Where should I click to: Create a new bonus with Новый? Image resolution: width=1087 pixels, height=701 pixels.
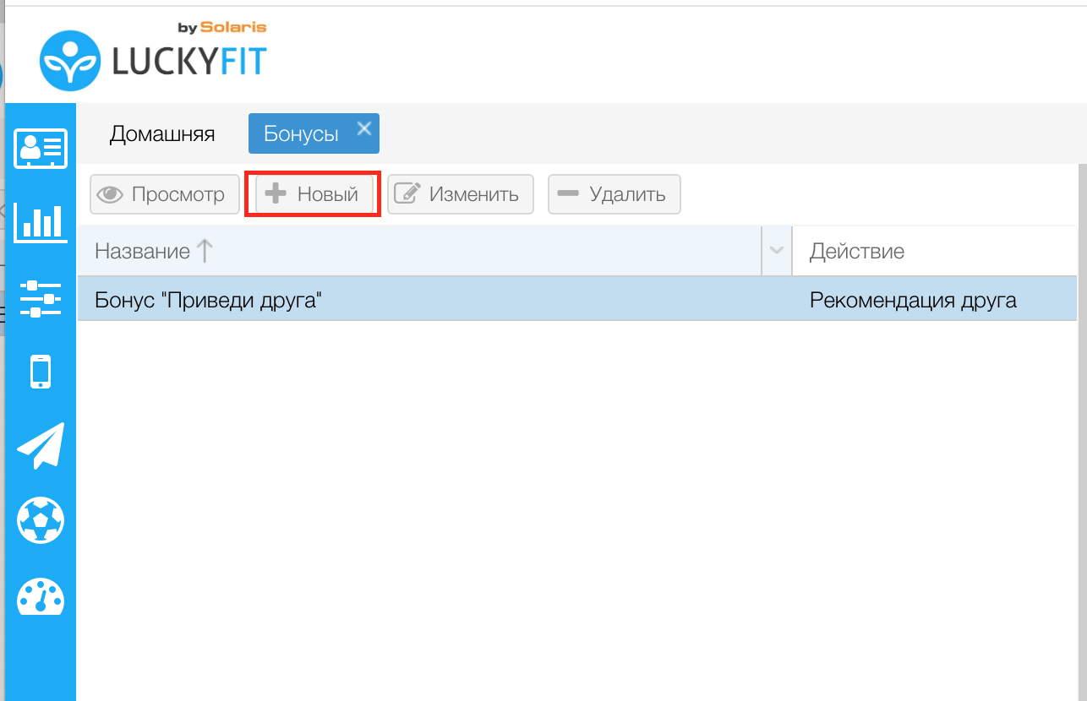click(313, 194)
